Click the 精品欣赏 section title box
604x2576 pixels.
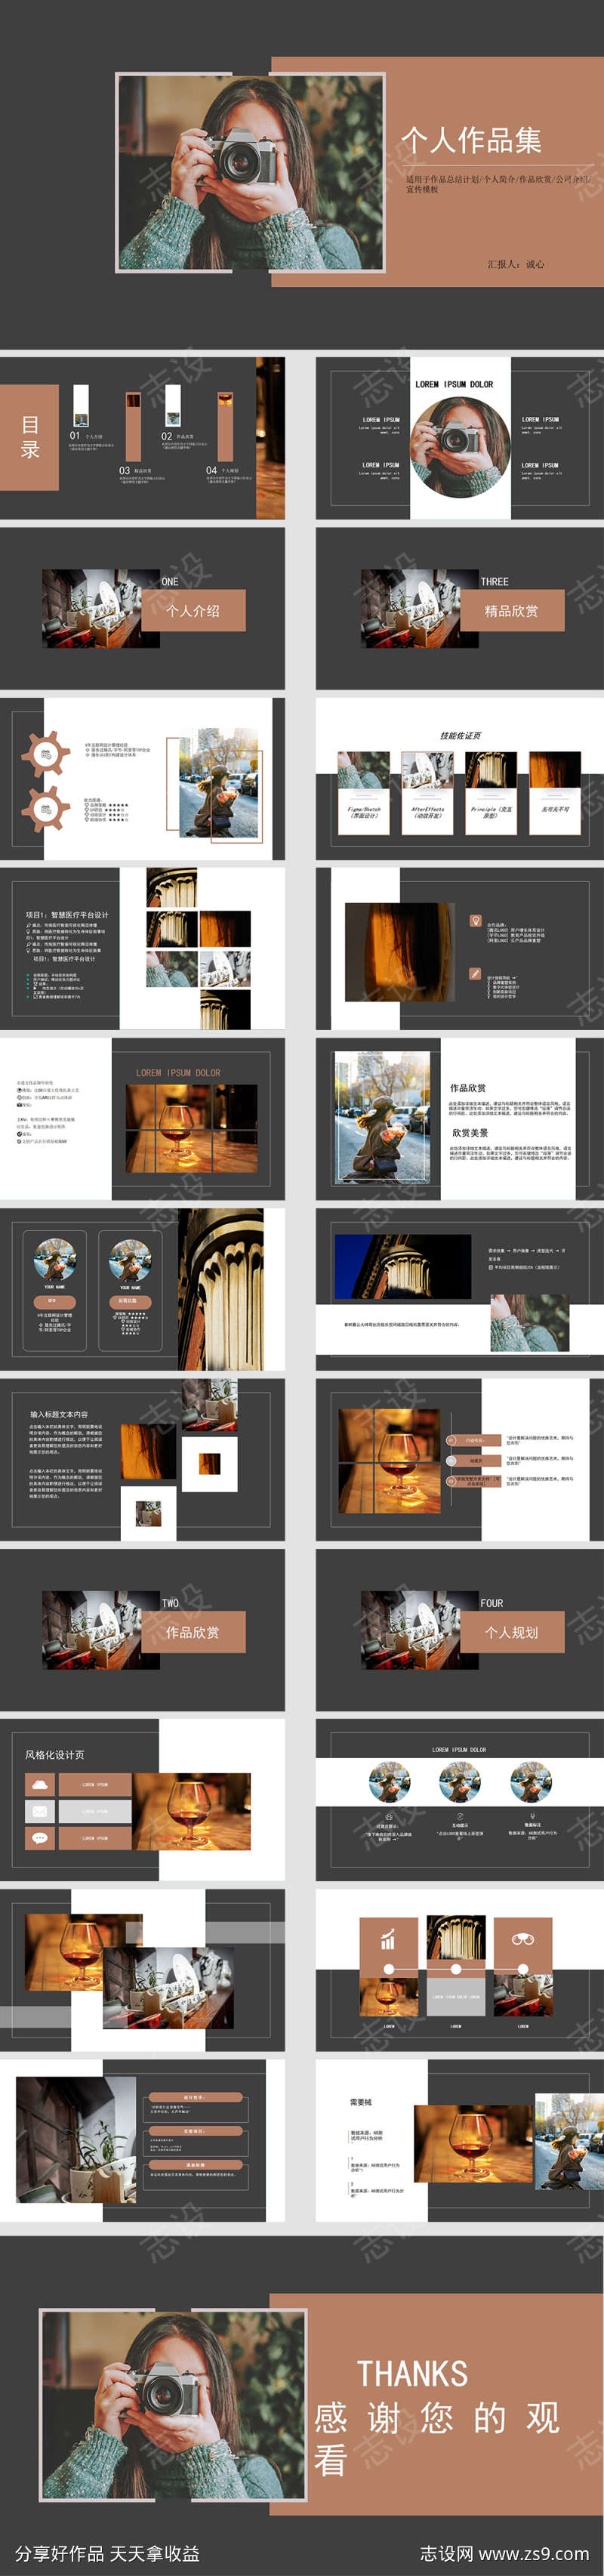point(512,610)
